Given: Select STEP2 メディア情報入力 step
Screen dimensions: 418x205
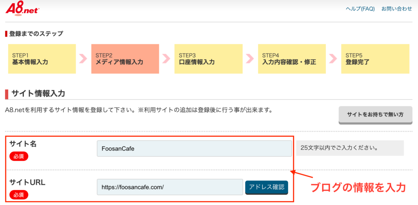Looking at the screenshot, I should (125, 59).
